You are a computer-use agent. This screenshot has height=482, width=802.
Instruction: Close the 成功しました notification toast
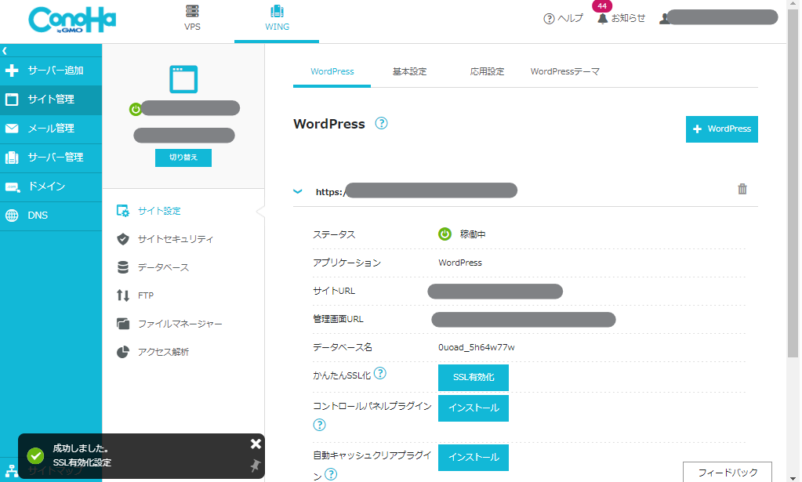click(256, 444)
